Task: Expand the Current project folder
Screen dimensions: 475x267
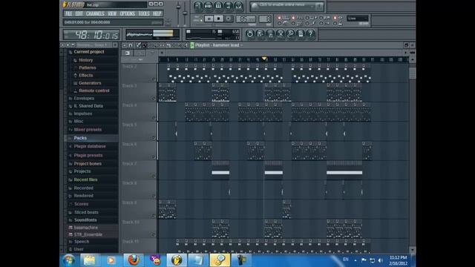Action: click(x=89, y=52)
